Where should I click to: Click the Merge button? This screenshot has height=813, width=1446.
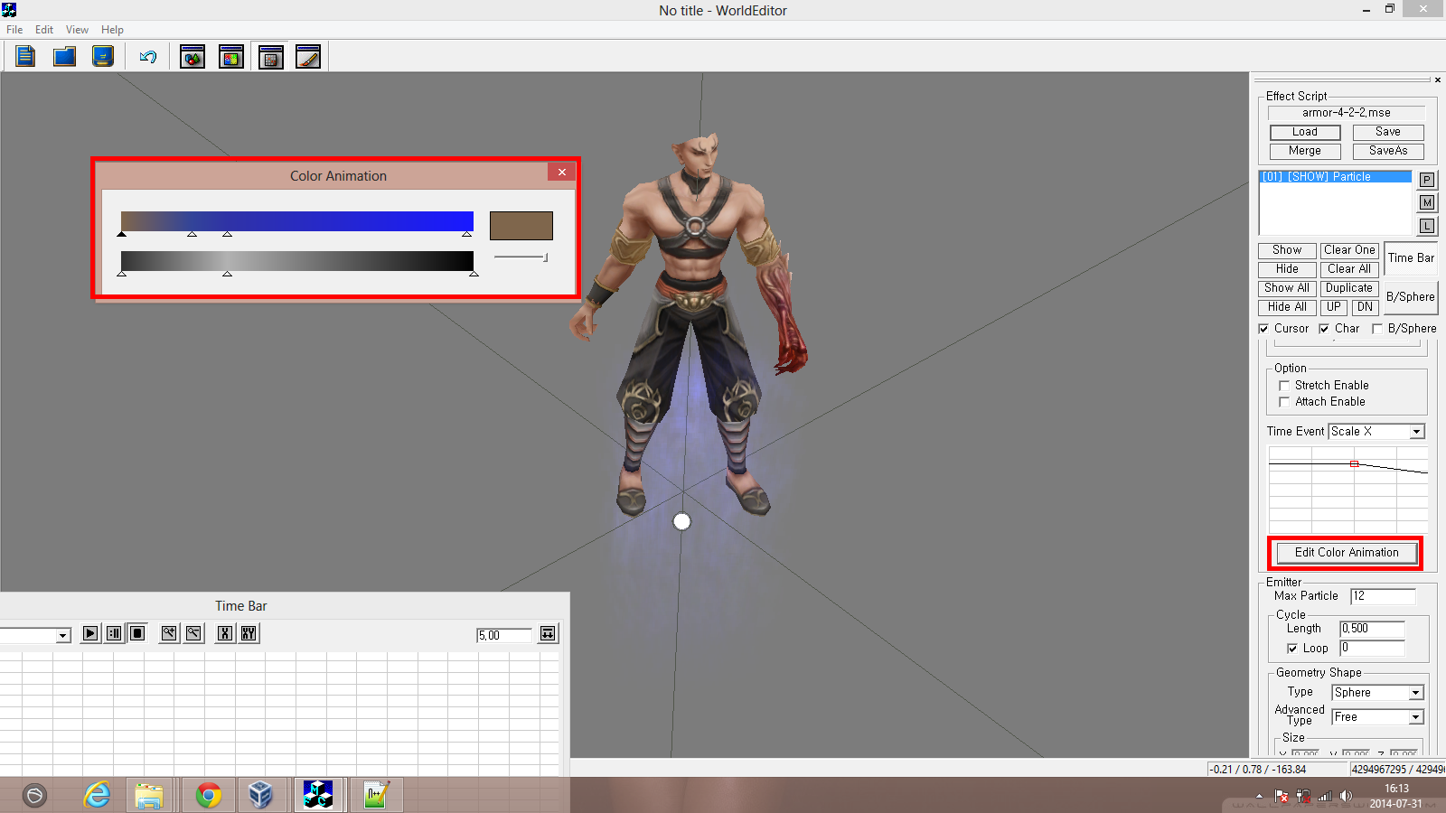(1305, 151)
